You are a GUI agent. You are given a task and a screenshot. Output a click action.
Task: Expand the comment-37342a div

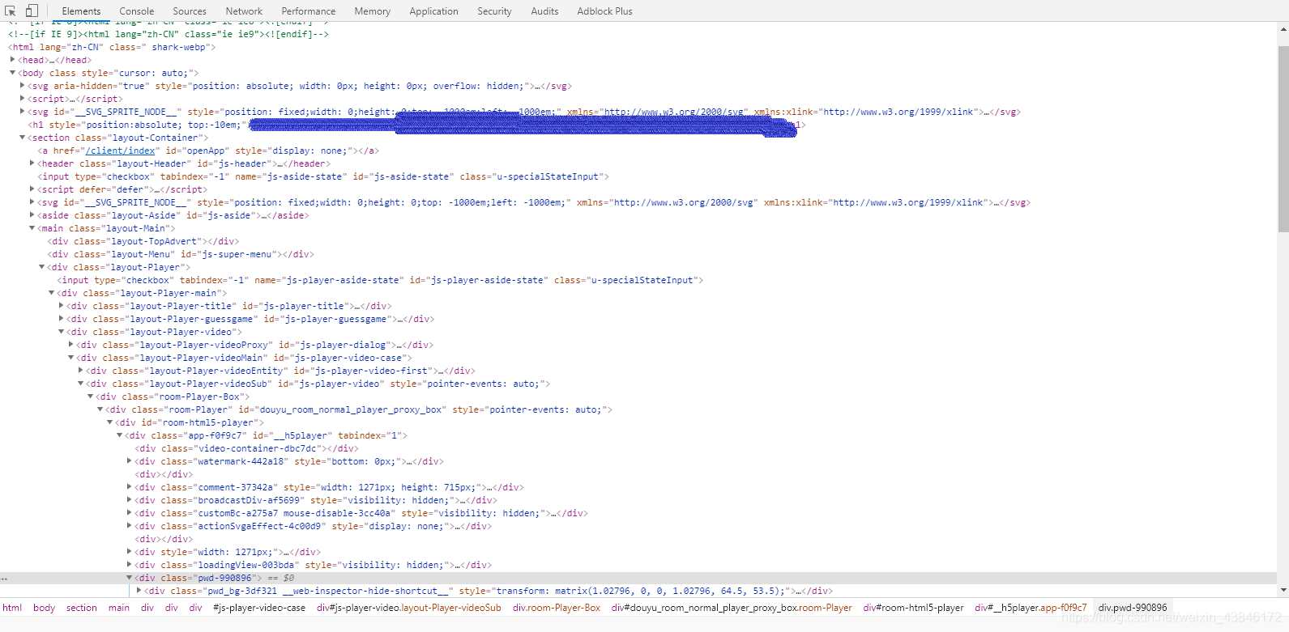coord(129,487)
